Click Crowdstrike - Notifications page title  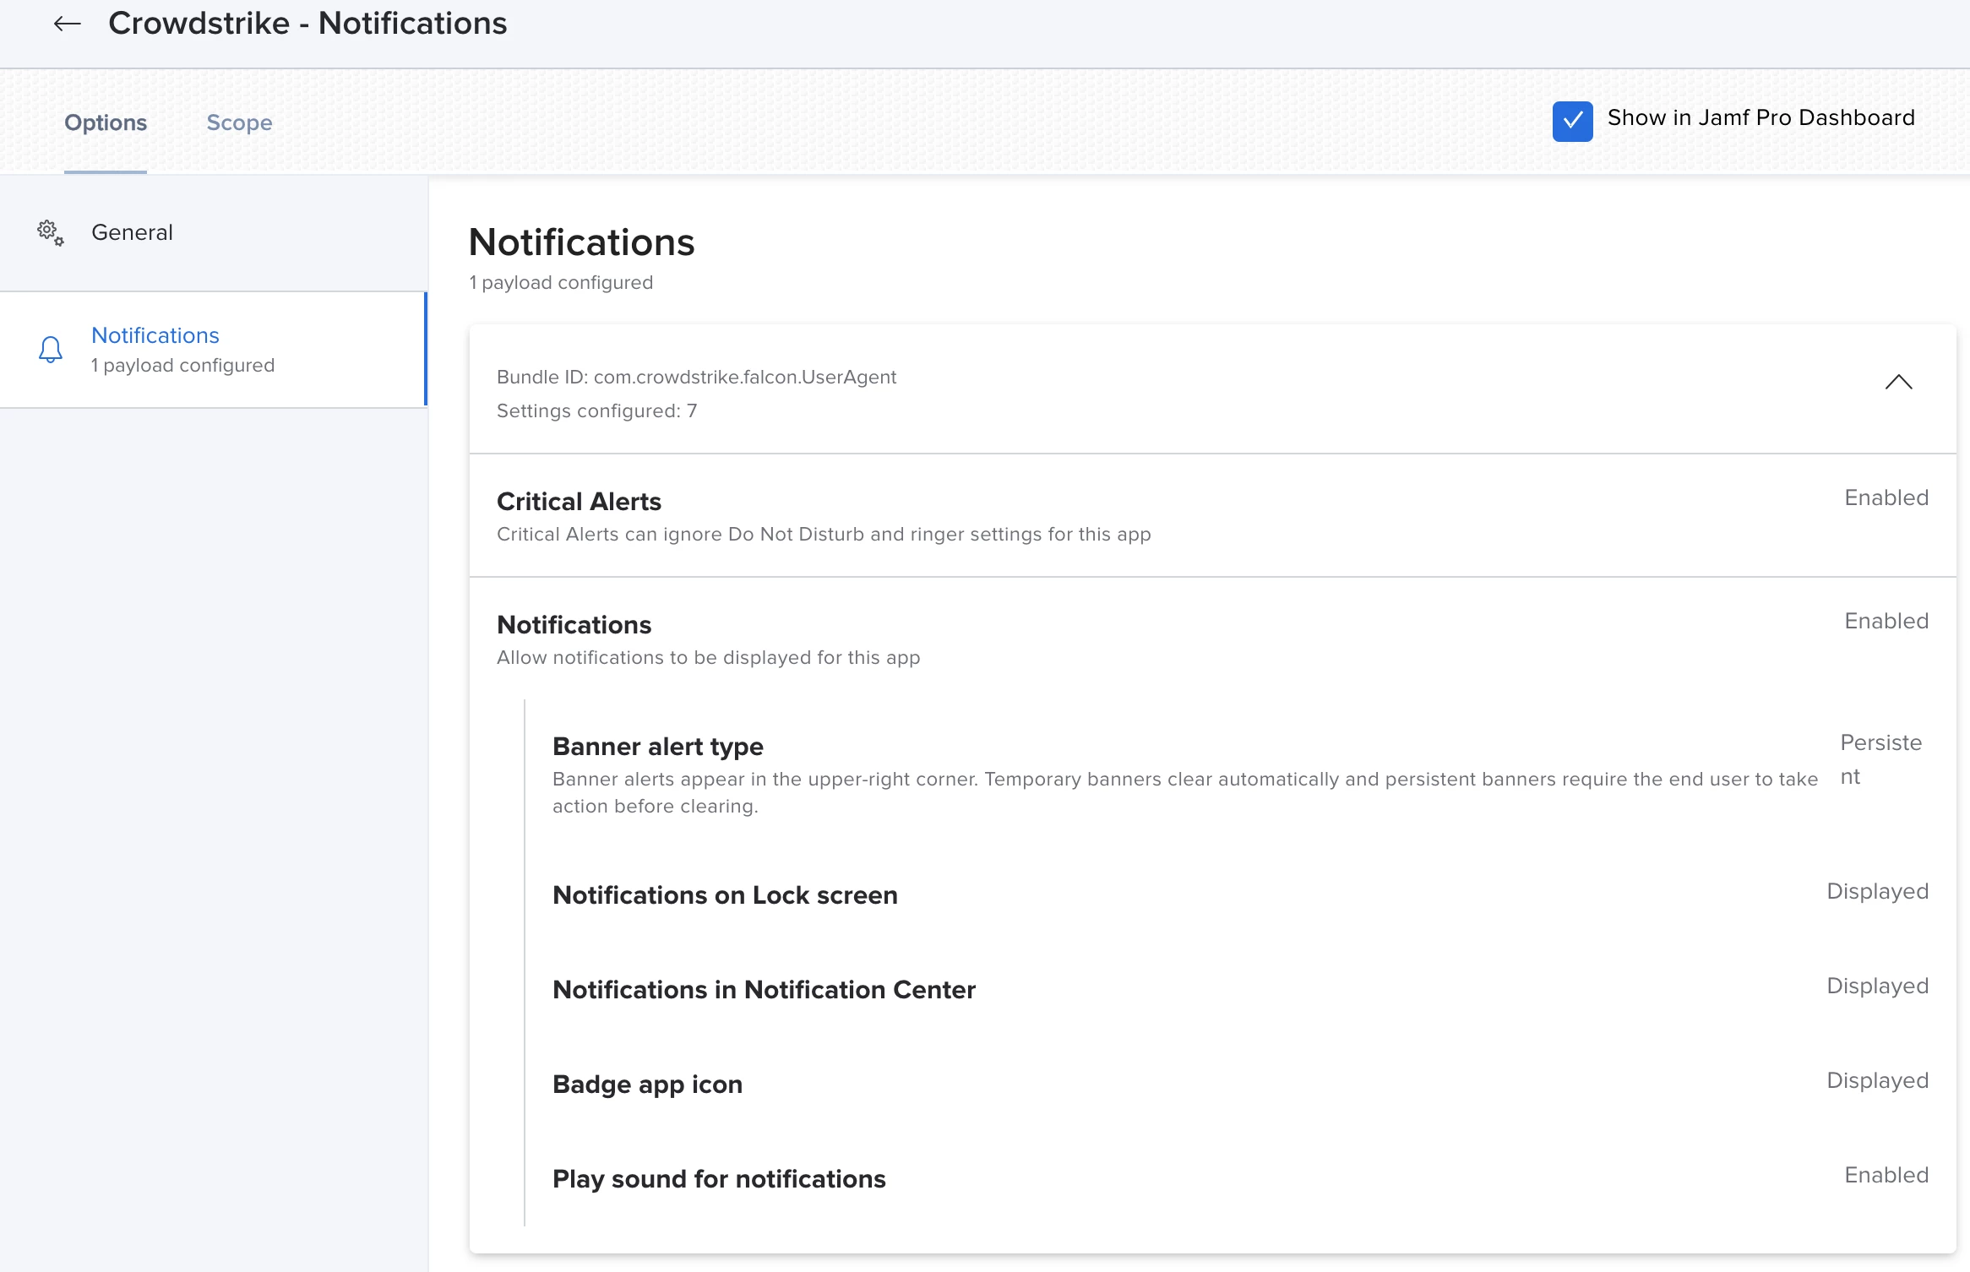[307, 24]
